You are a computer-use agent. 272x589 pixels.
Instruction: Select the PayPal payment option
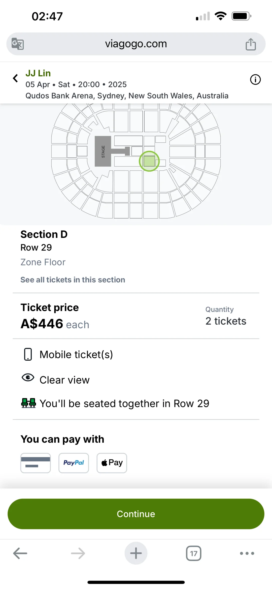pyautogui.click(x=74, y=463)
